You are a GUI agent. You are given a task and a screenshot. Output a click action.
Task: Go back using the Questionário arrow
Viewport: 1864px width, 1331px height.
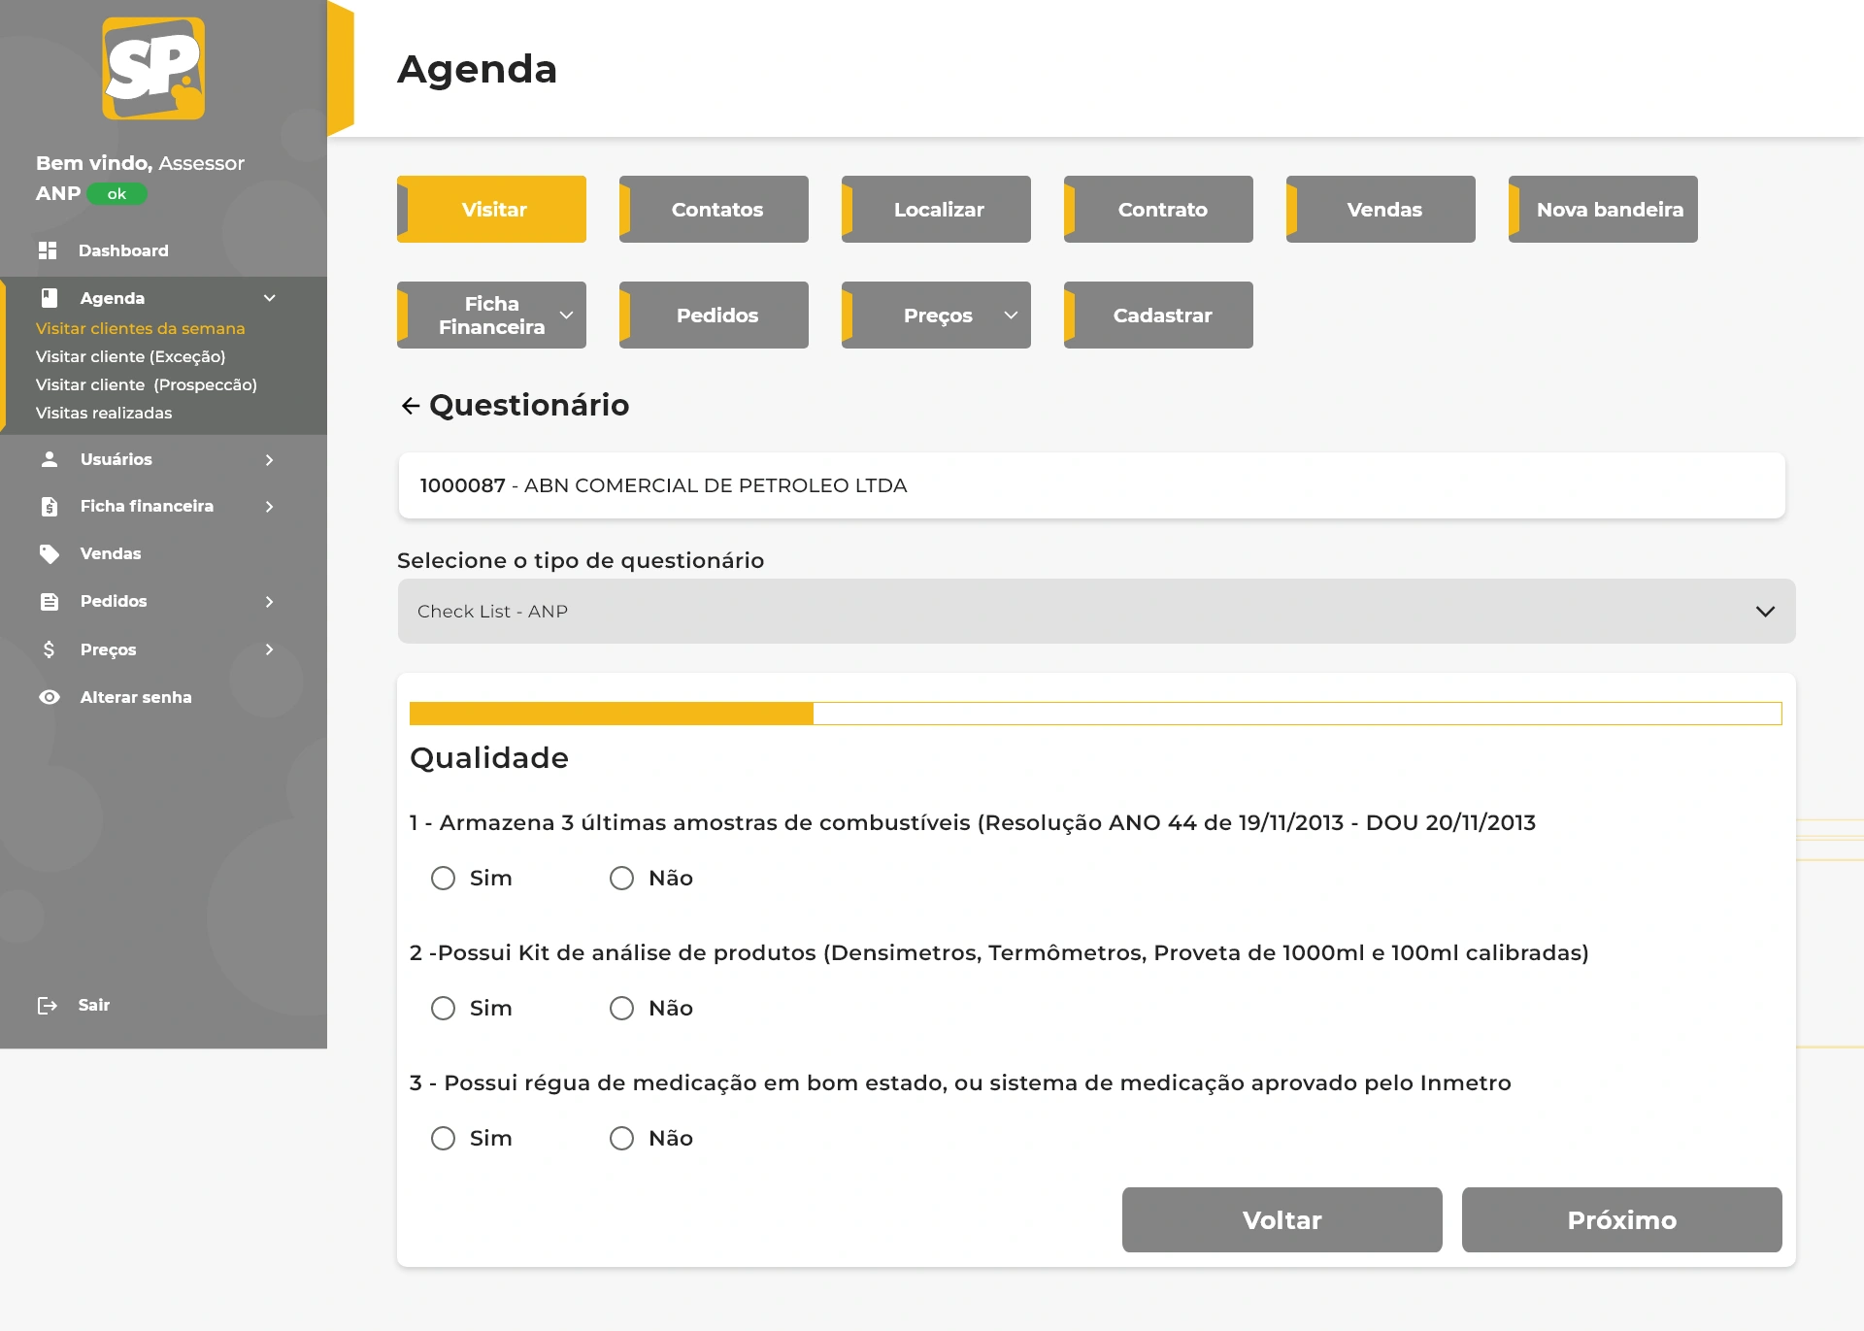(411, 406)
